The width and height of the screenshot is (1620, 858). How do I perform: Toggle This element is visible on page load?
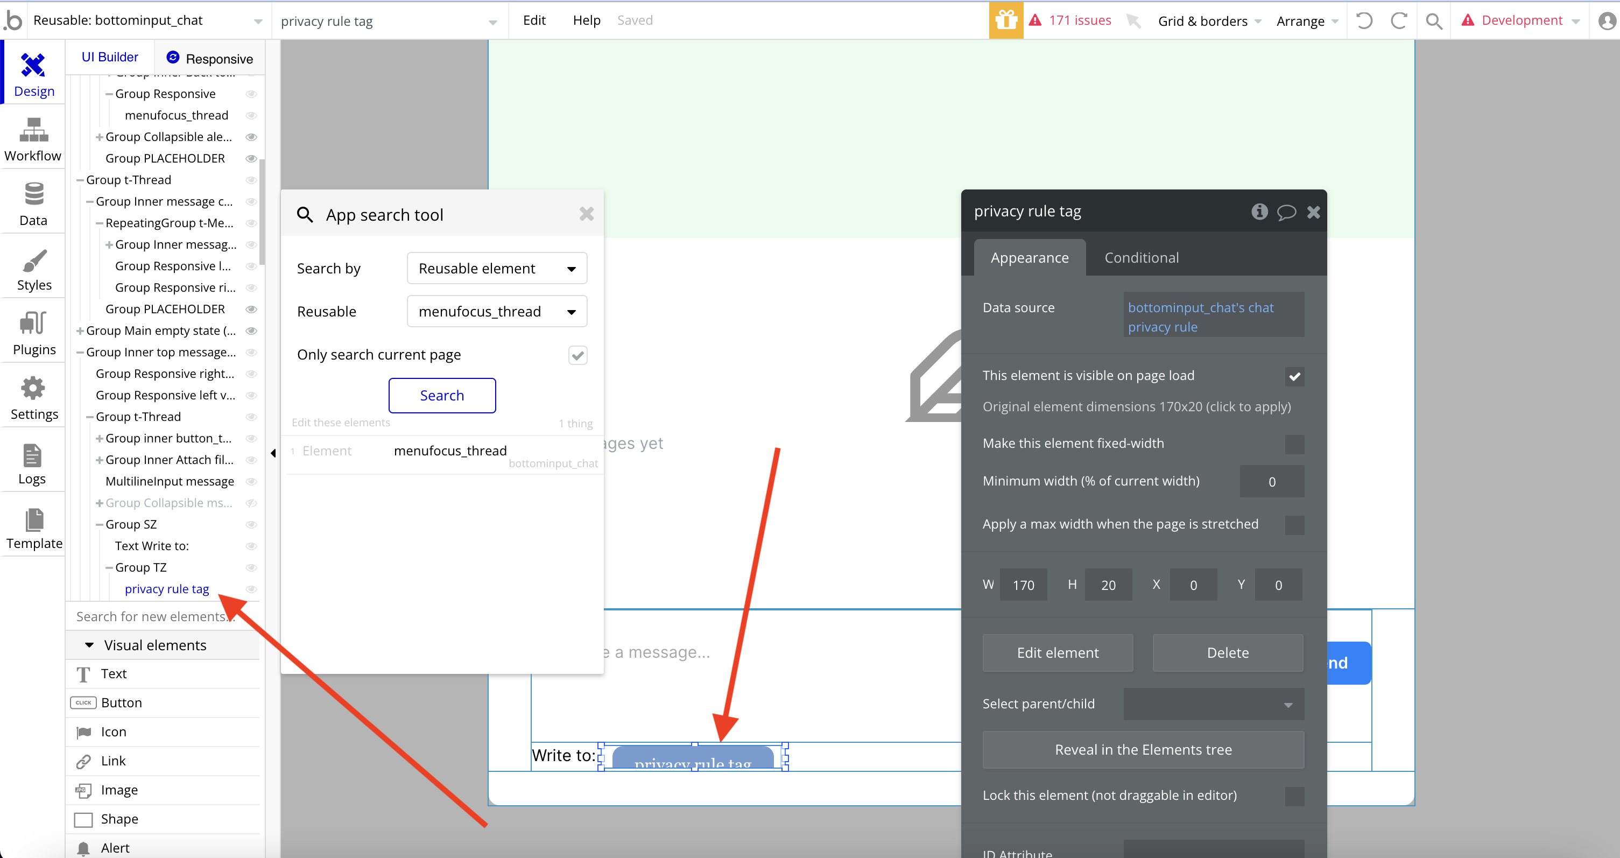(1294, 376)
